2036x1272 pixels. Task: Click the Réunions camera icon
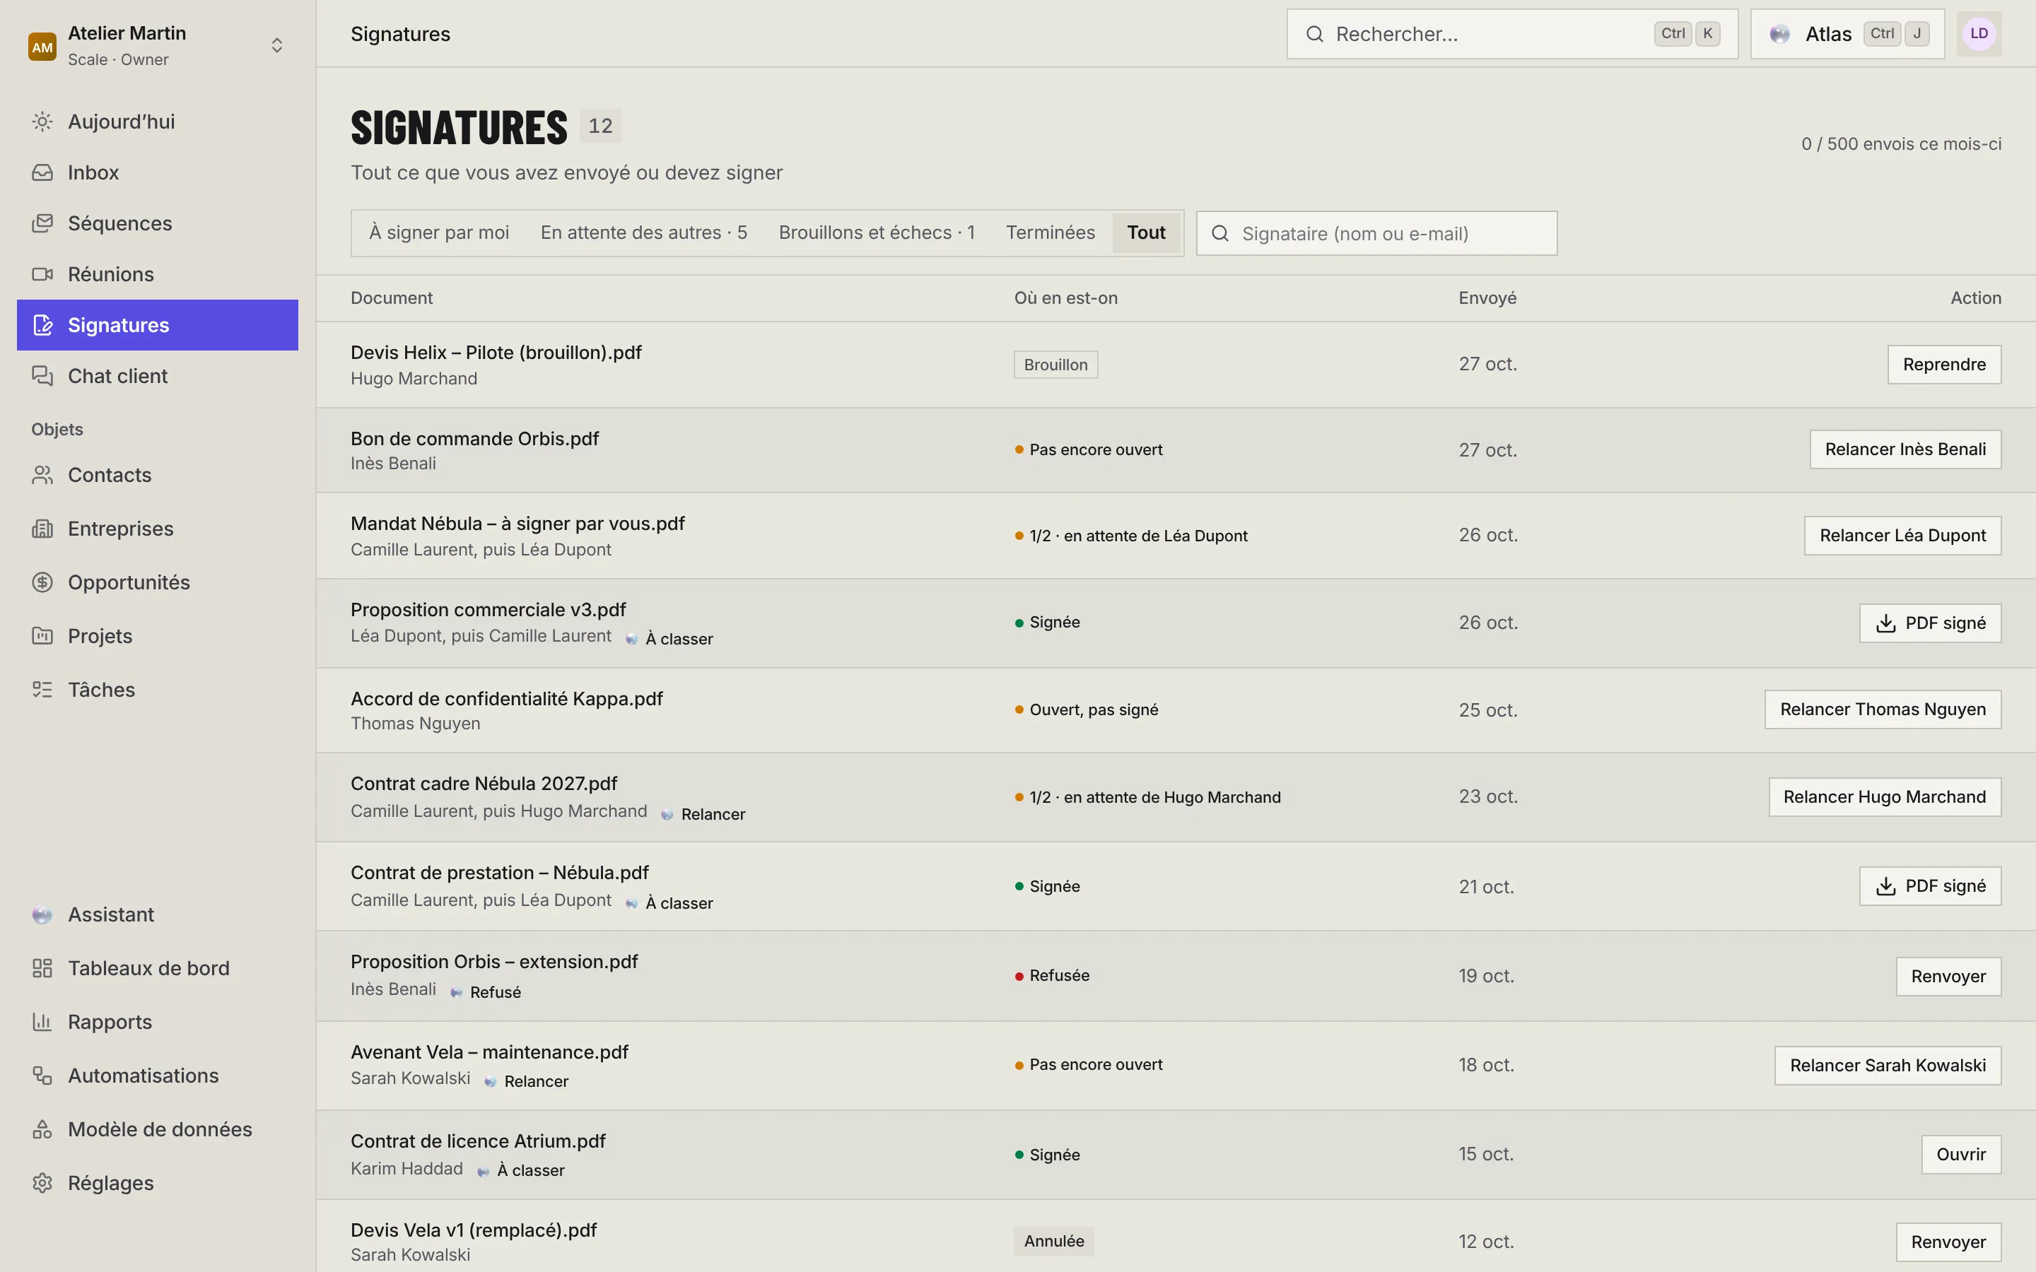(42, 274)
